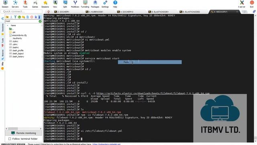Click the highlighted last SFTP toolbar icon
This screenshot has height=145, width=257.
pyautogui.click(x=39, y=17)
